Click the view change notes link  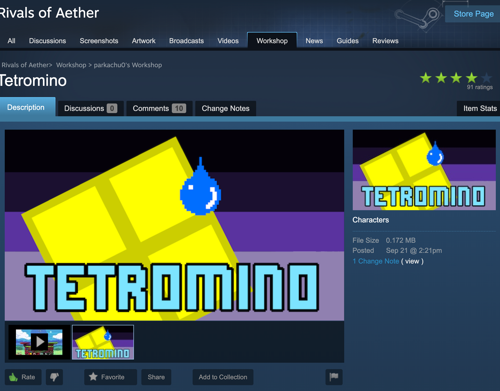click(x=412, y=261)
